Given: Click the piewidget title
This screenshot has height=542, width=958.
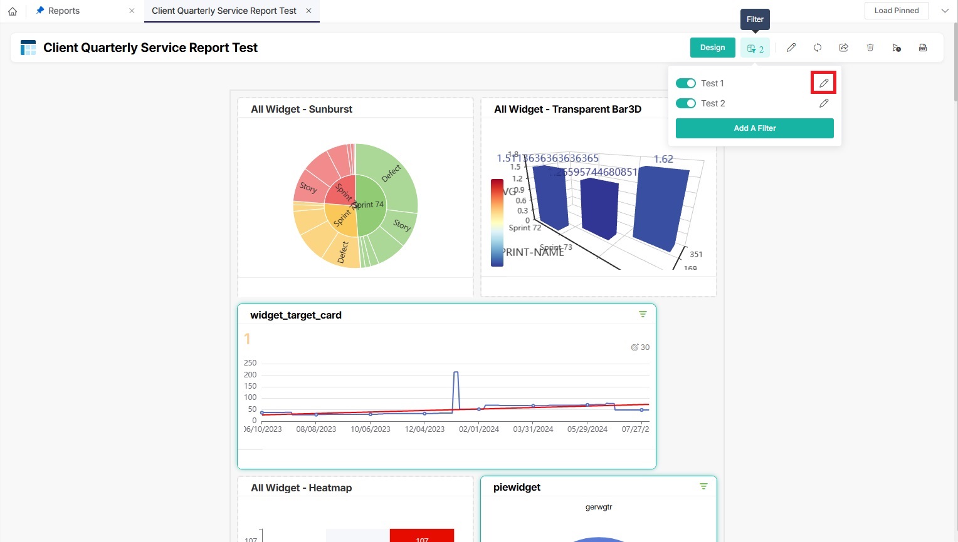Looking at the screenshot, I should click(x=517, y=487).
